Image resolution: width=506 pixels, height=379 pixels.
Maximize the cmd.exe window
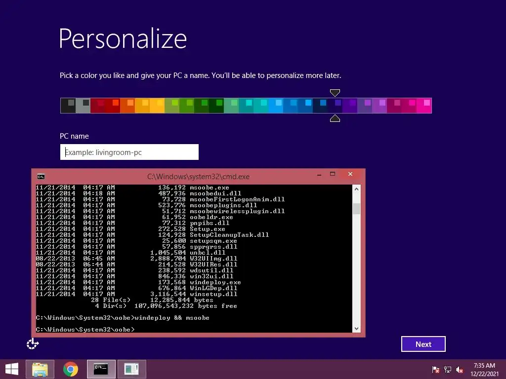tap(333, 174)
